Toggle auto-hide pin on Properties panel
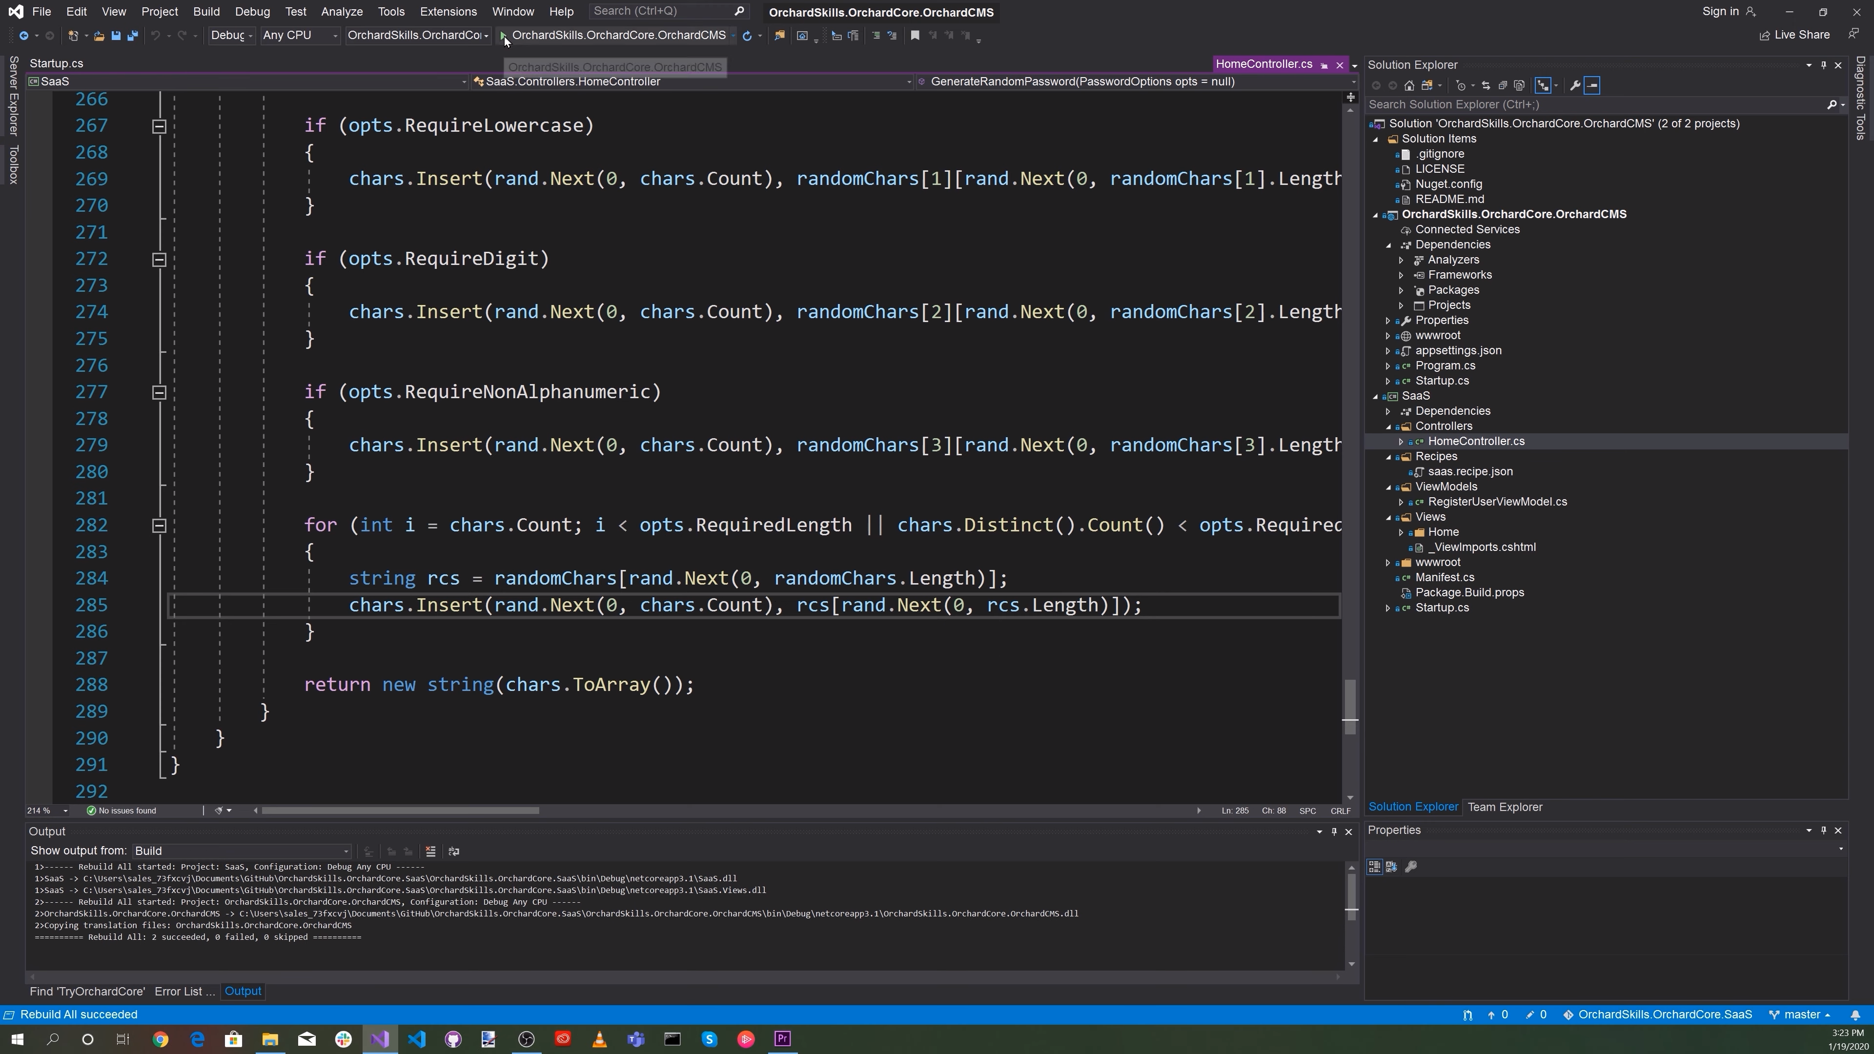The image size is (1874, 1054). point(1824,830)
